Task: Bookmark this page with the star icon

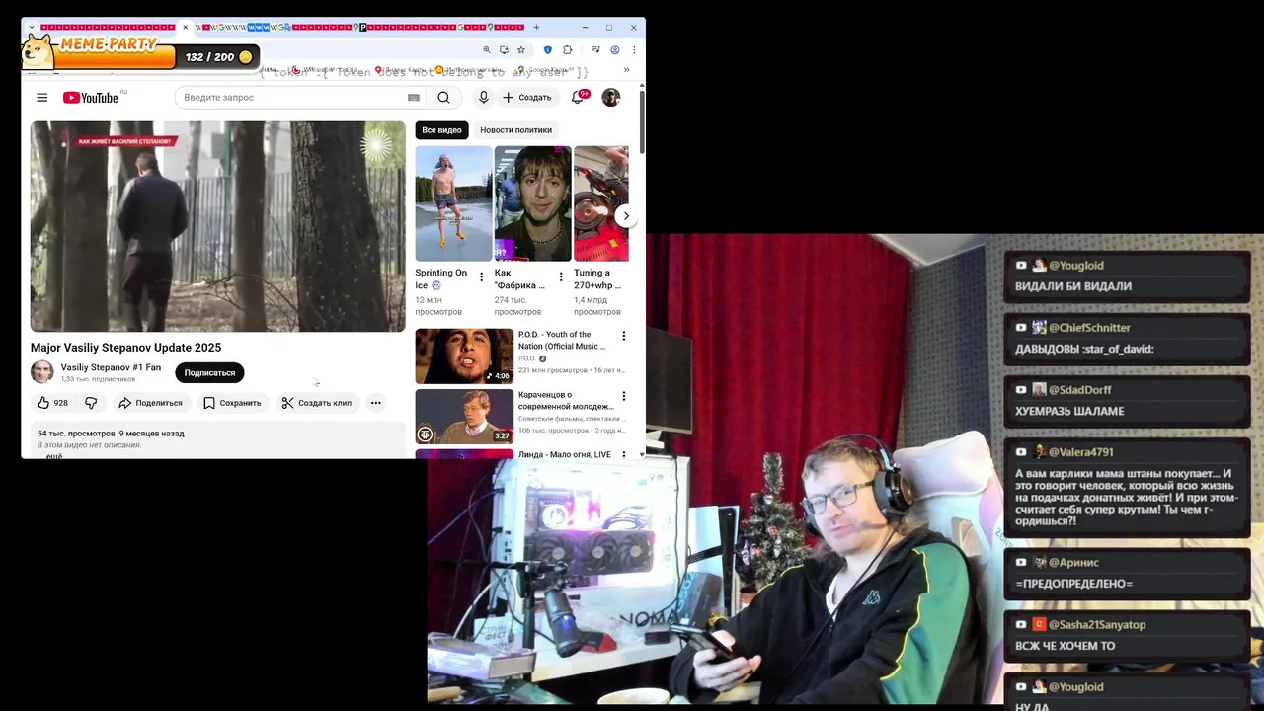Action: [x=521, y=50]
